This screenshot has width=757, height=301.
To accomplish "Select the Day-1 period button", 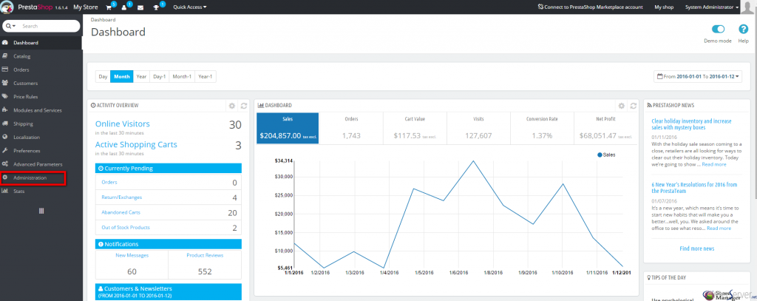I will tap(160, 76).
